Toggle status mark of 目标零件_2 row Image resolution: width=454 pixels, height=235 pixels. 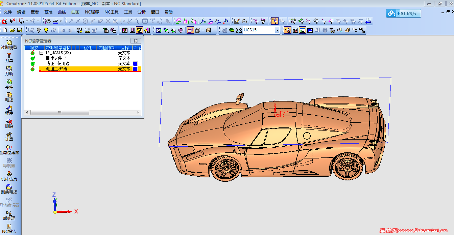(x=33, y=58)
